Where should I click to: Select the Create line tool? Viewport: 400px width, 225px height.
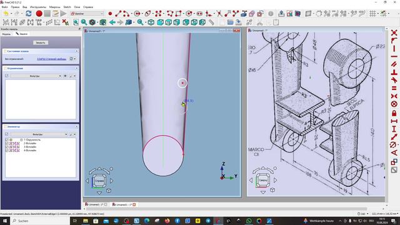[x=118, y=14]
